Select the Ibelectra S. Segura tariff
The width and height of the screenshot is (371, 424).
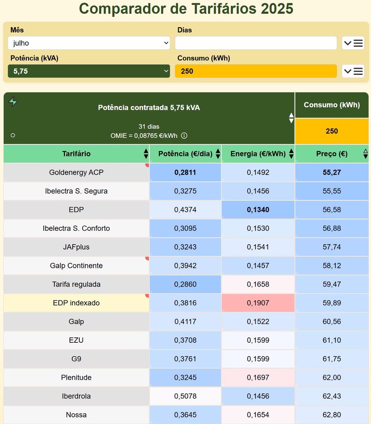pos(77,191)
